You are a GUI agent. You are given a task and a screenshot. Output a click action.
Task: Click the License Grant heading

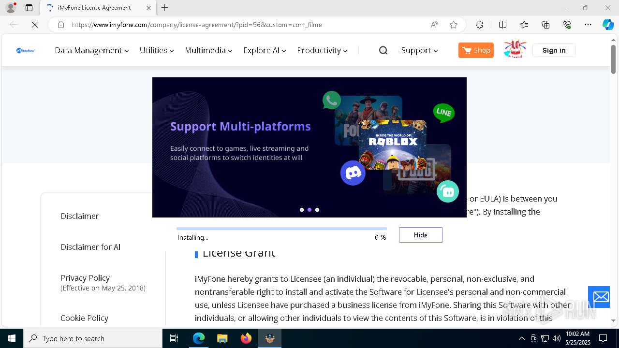point(239,254)
